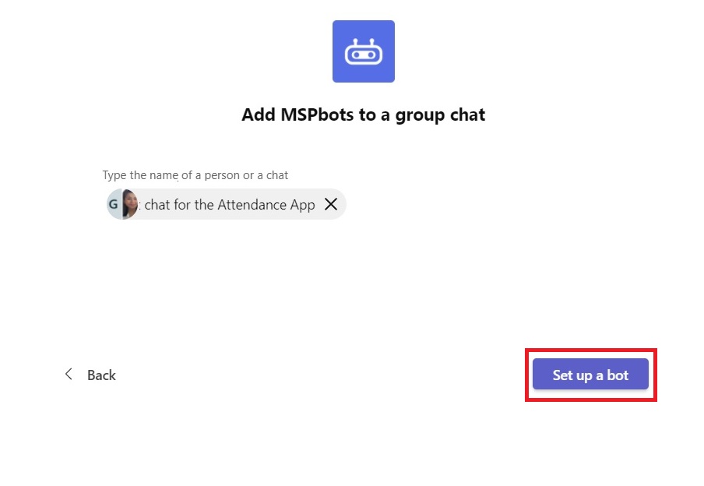
Task: Click the 'Add MSPbots to a group chat' heading
Action: pyautogui.click(x=363, y=114)
